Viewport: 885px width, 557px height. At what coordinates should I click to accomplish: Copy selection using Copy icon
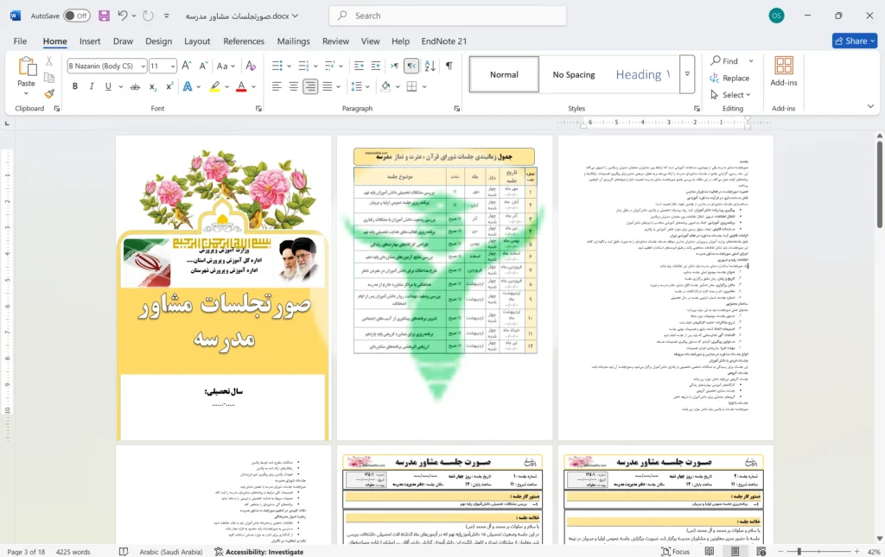(x=49, y=78)
